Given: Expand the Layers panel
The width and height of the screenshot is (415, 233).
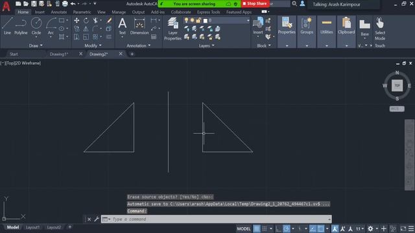Looking at the screenshot, I should pos(206,45).
